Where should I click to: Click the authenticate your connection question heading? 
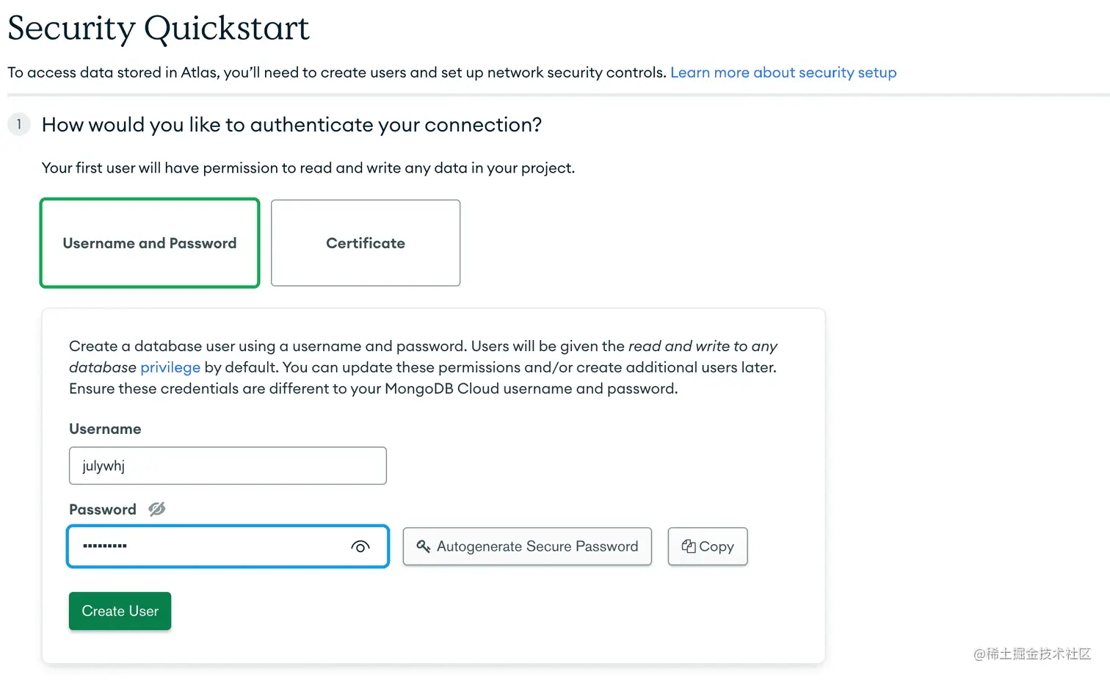[x=291, y=125]
